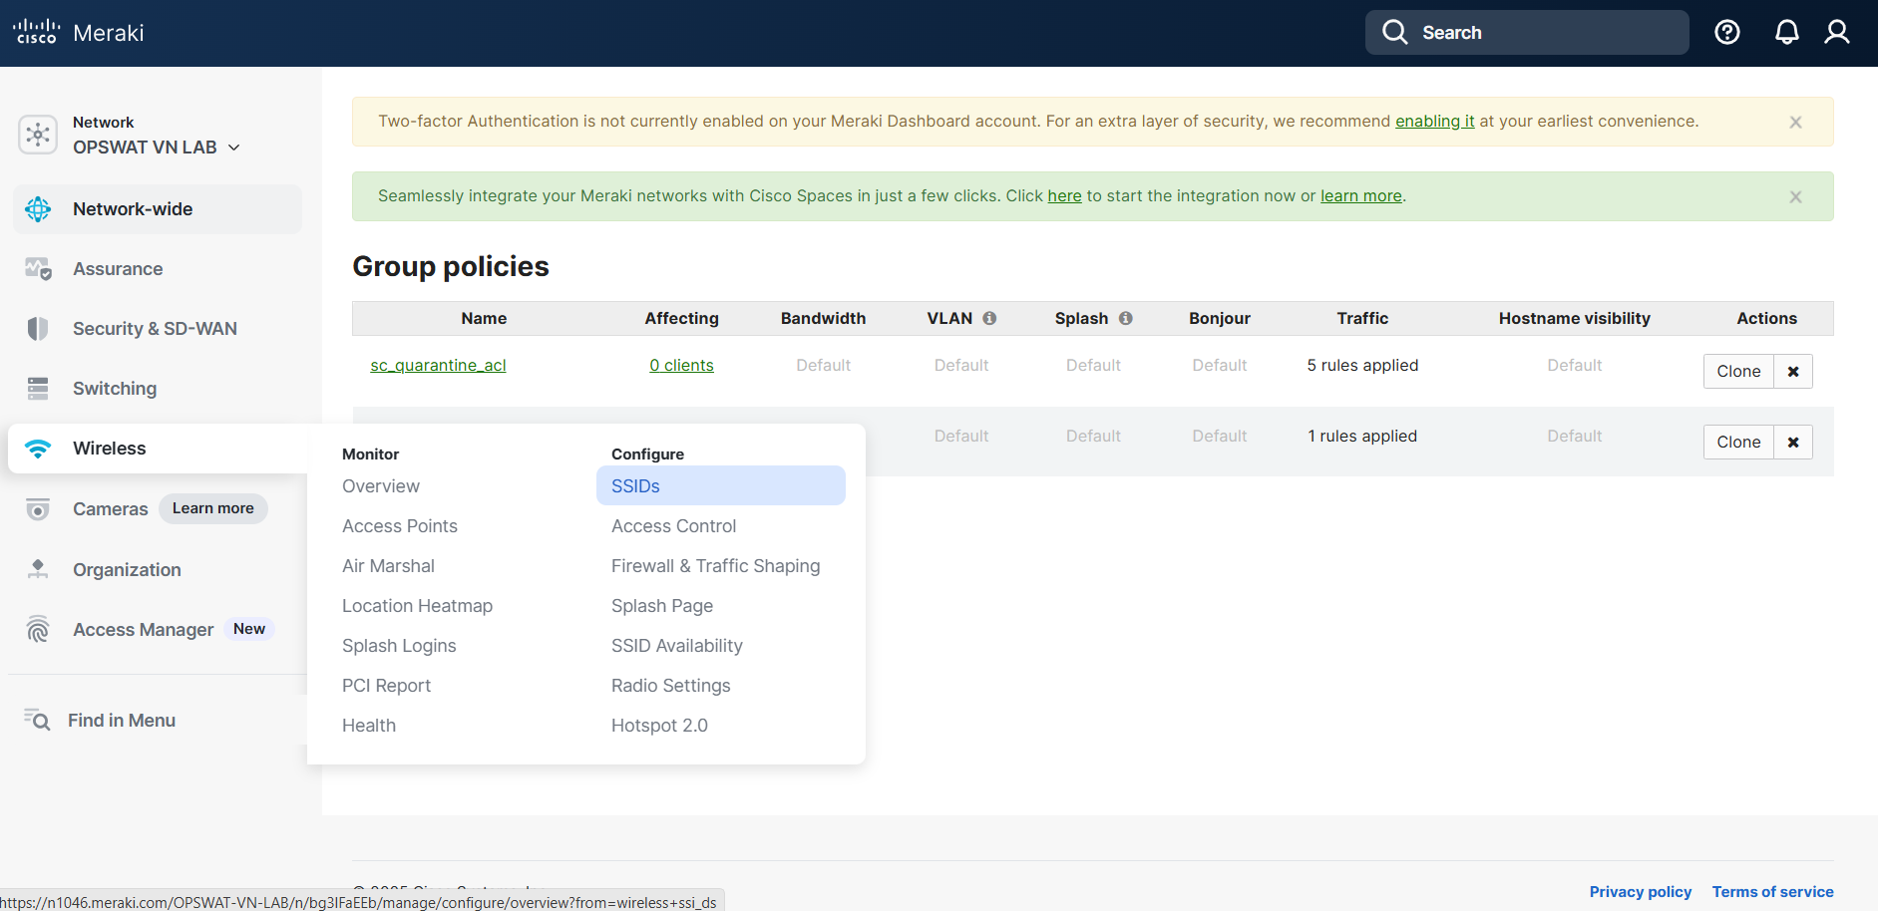Viewport: 1878px width, 911px height.
Task: Delete the 1 rules applied policy with X
Action: tap(1793, 442)
